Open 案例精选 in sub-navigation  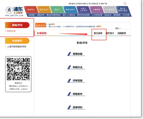tap(117, 15)
